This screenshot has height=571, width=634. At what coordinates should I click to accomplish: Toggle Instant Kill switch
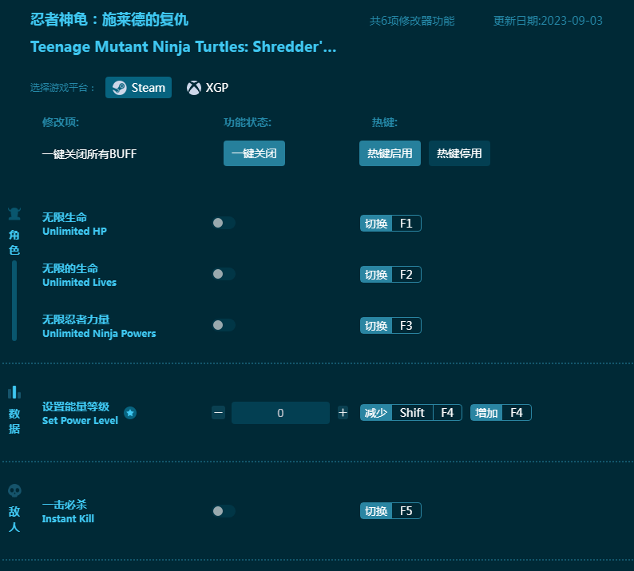point(224,511)
